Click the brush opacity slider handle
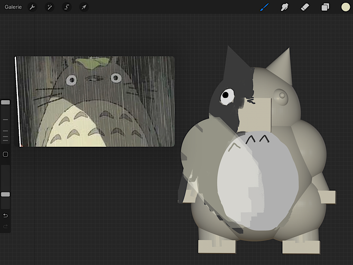 pos(5,194)
